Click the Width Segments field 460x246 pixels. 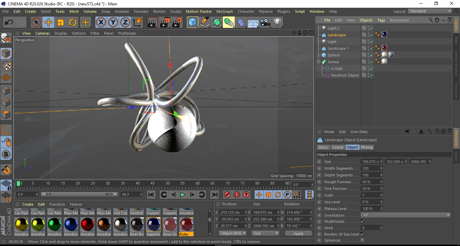tap(372, 168)
